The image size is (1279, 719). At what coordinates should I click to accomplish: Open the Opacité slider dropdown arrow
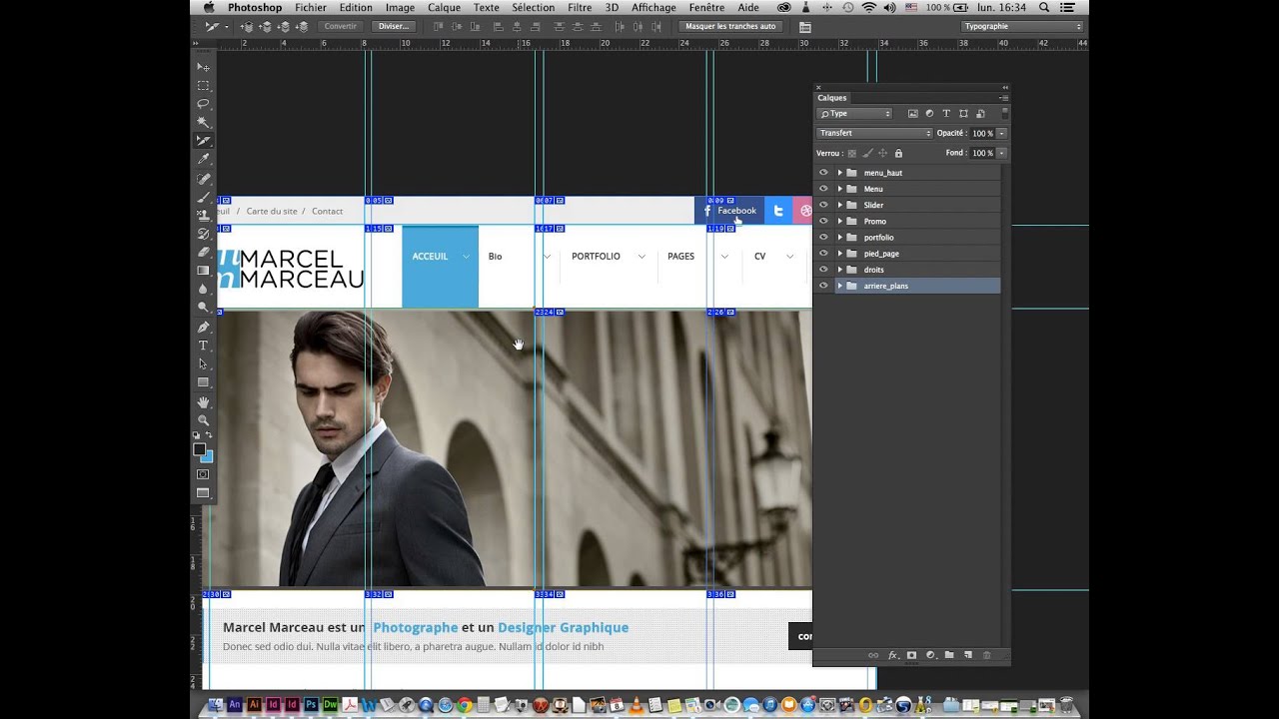[x=1001, y=133]
